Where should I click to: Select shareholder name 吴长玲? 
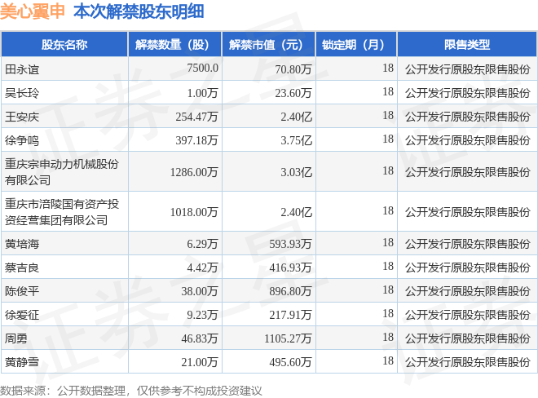pos(22,93)
